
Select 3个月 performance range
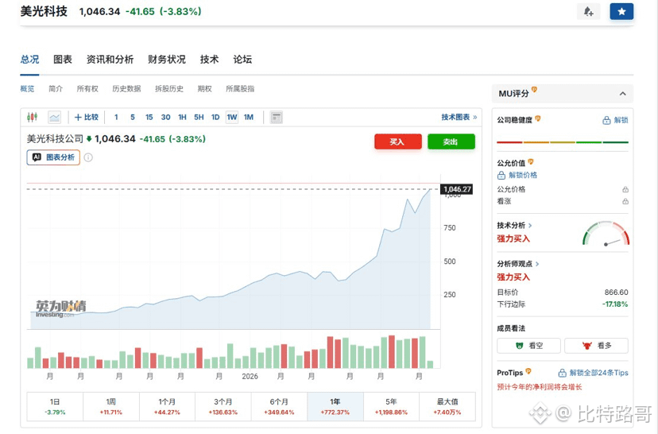[x=223, y=406]
